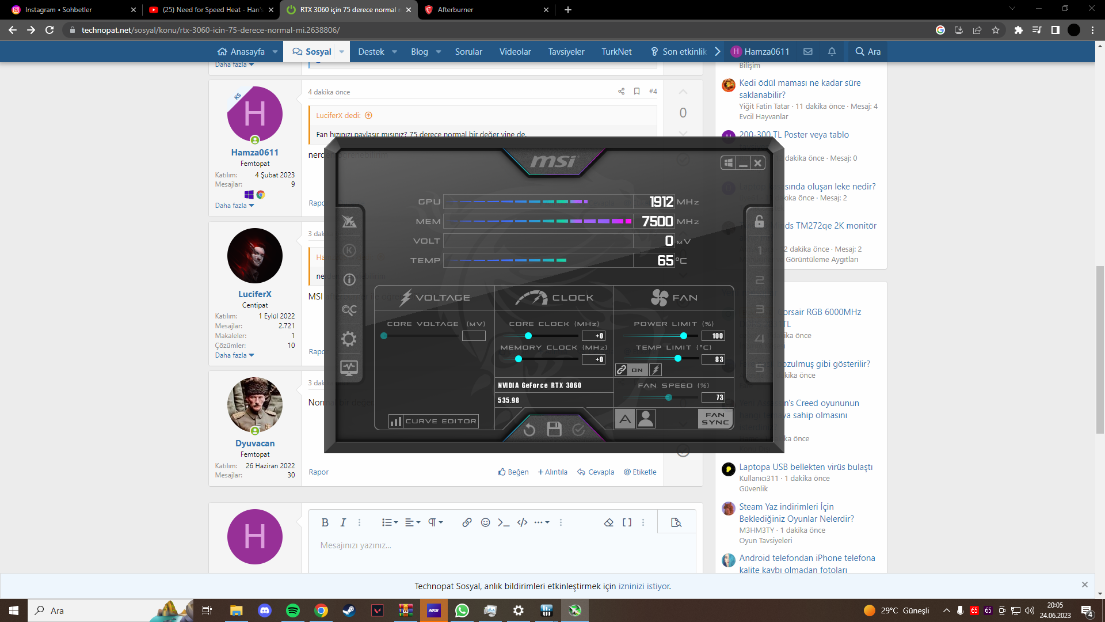Image resolution: width=1105 pixels, height=622 pixels.
Task: Reset settings with the circular arrow icon
Action: tap(529, 430)
